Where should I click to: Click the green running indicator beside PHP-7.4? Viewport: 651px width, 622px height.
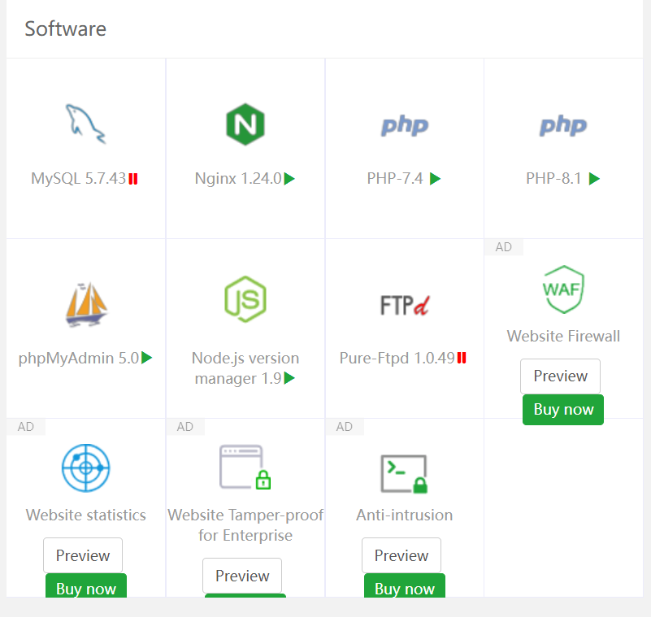435,179
